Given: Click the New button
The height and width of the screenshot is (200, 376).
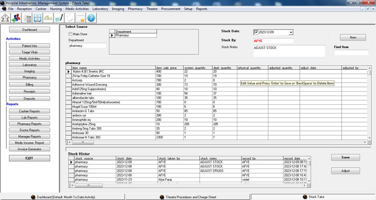Looking at the screenshot, I should [352, 38].
